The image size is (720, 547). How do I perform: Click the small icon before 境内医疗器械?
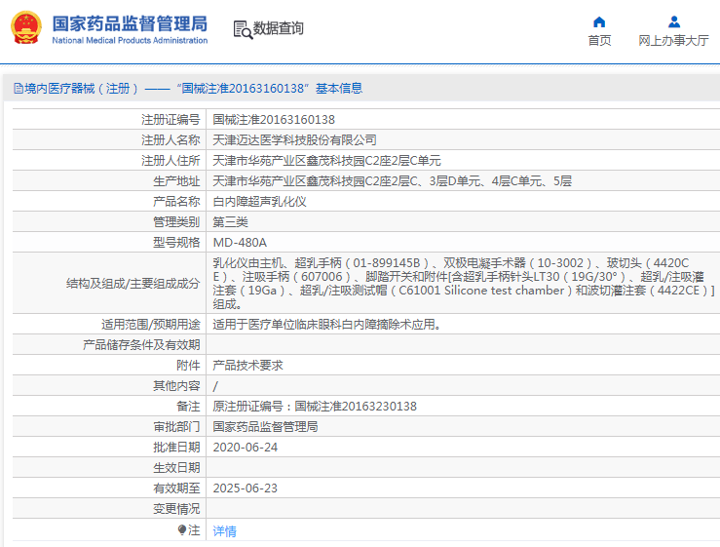(18, 89)
